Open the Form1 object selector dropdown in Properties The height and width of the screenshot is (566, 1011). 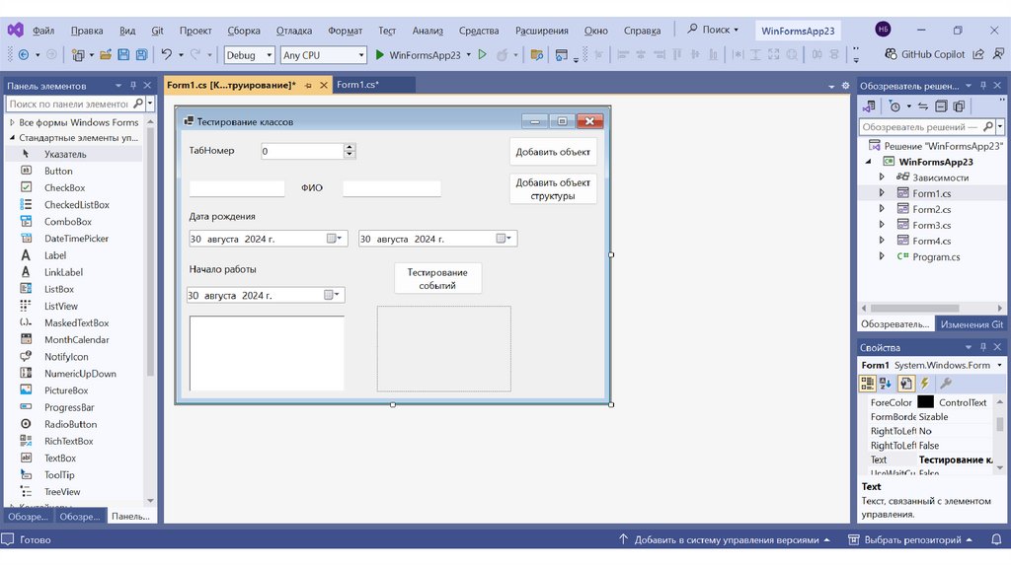[x=999, y=365]
